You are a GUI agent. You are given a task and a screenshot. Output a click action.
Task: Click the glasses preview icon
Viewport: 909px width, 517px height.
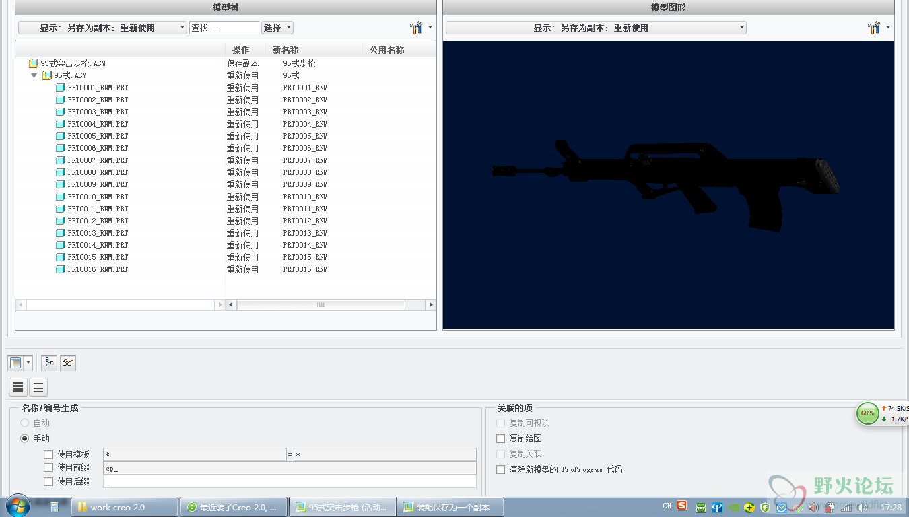click(x=68, y=363)
